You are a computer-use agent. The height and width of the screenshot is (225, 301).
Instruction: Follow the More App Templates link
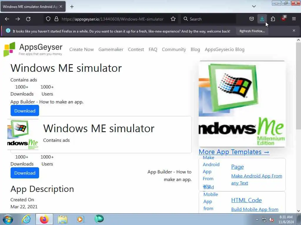tap(234, 152)
